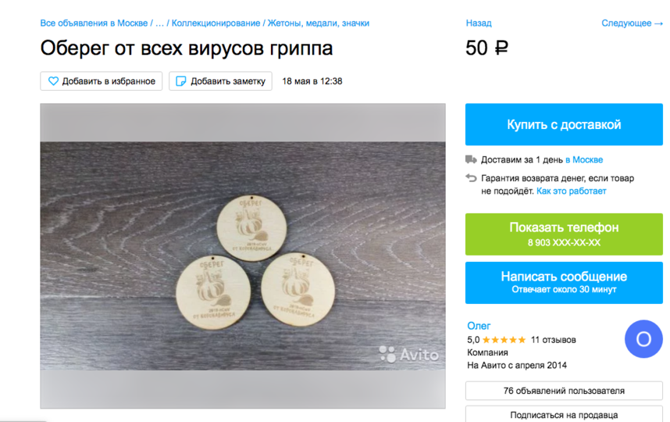Click the money-back return arrow icon
This screenshot has height=422, width=670.
[471, 178]
